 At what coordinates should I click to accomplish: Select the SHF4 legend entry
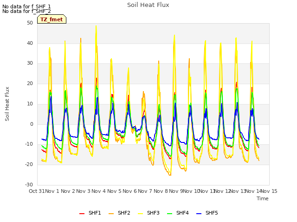point(178,213)
